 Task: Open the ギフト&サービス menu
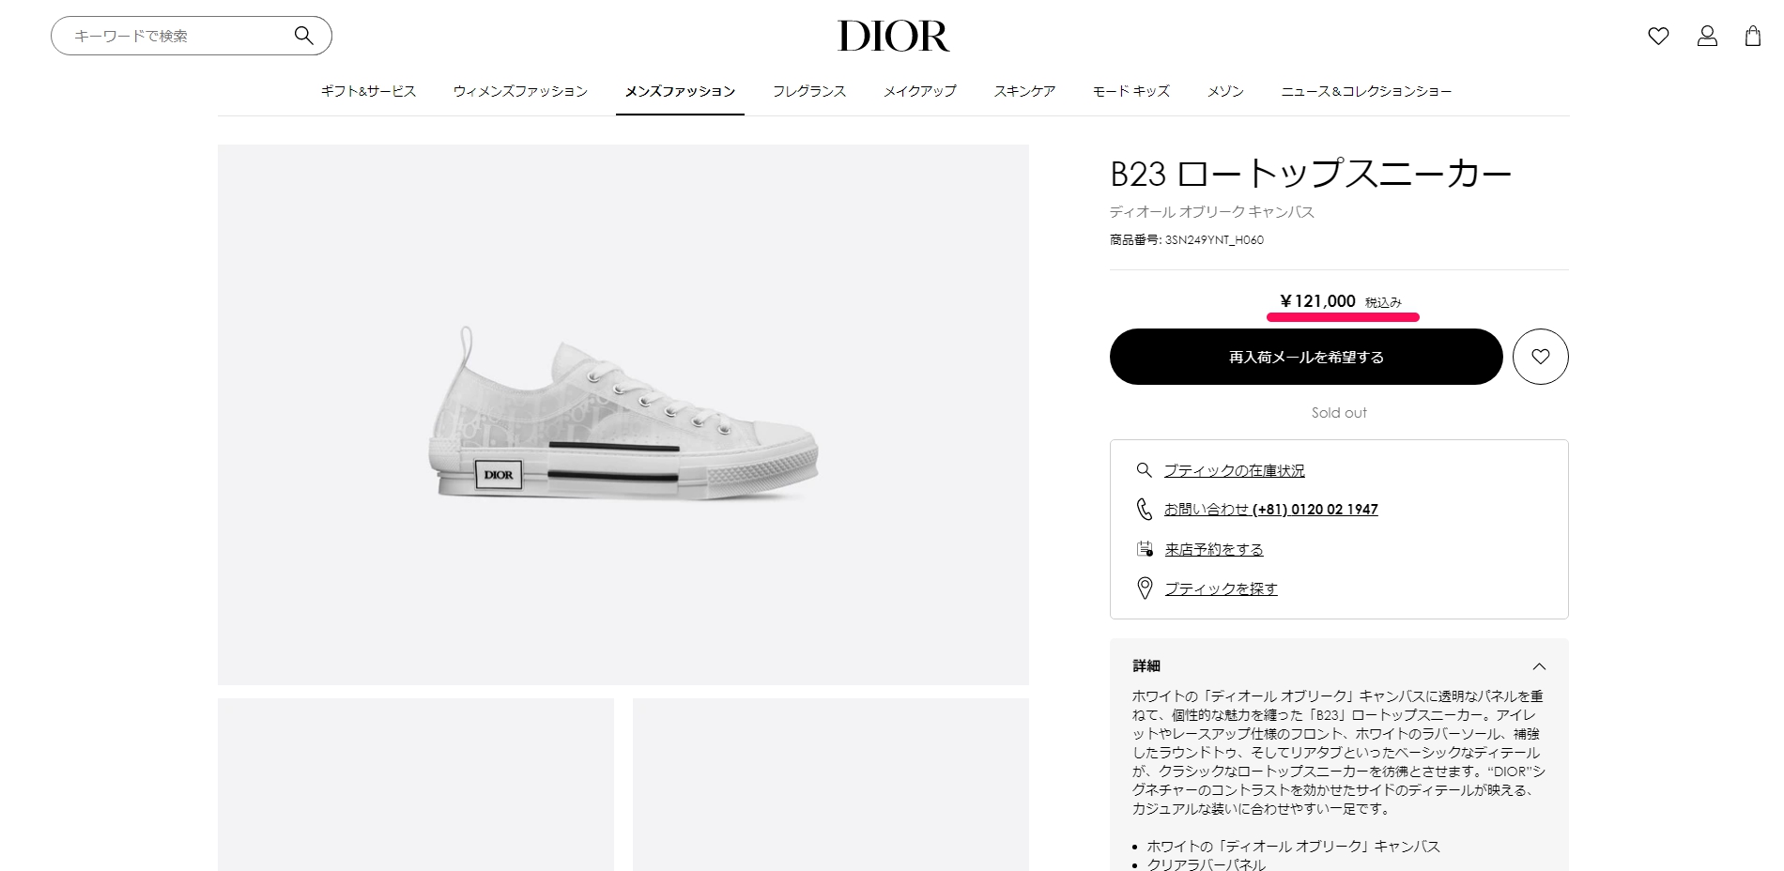coord(368,91)
